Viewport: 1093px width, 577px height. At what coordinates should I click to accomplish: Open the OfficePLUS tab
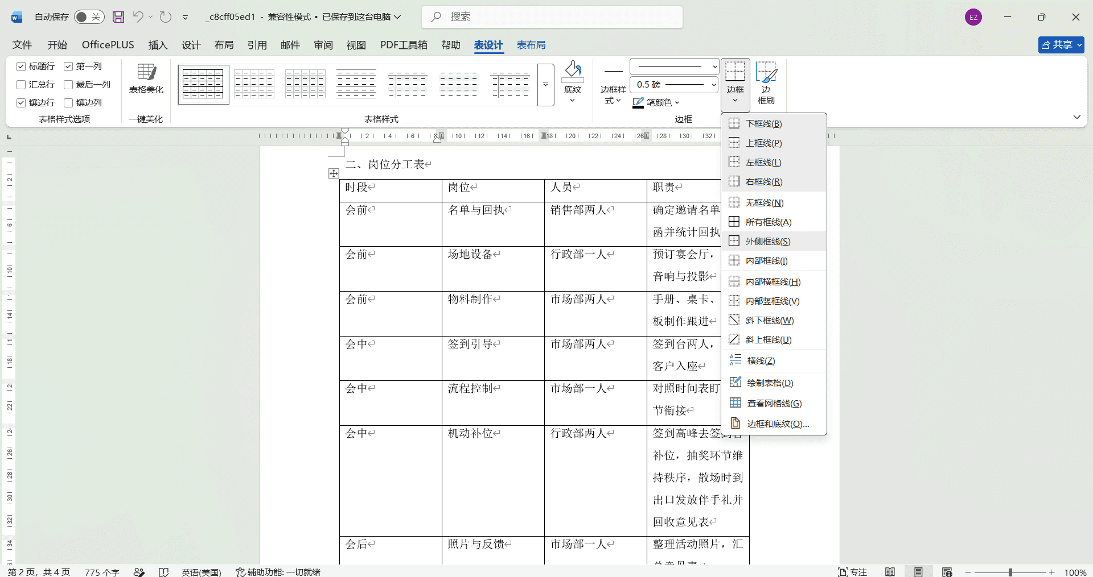pyautogui.click(x=108, y=45)
